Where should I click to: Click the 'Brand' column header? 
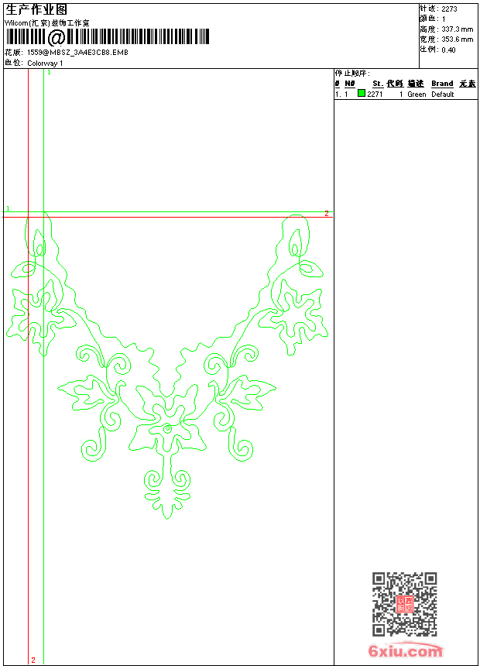coord(442,84)
